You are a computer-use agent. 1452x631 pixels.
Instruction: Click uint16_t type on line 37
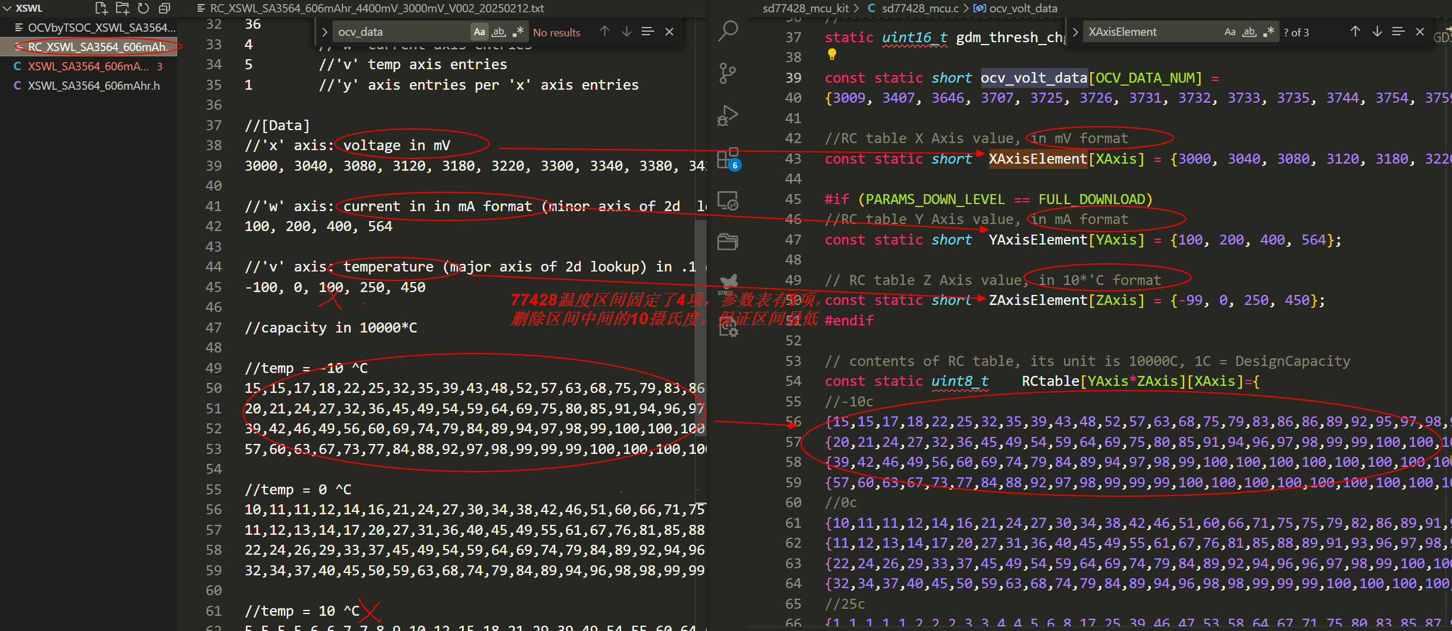pos(914,38)
